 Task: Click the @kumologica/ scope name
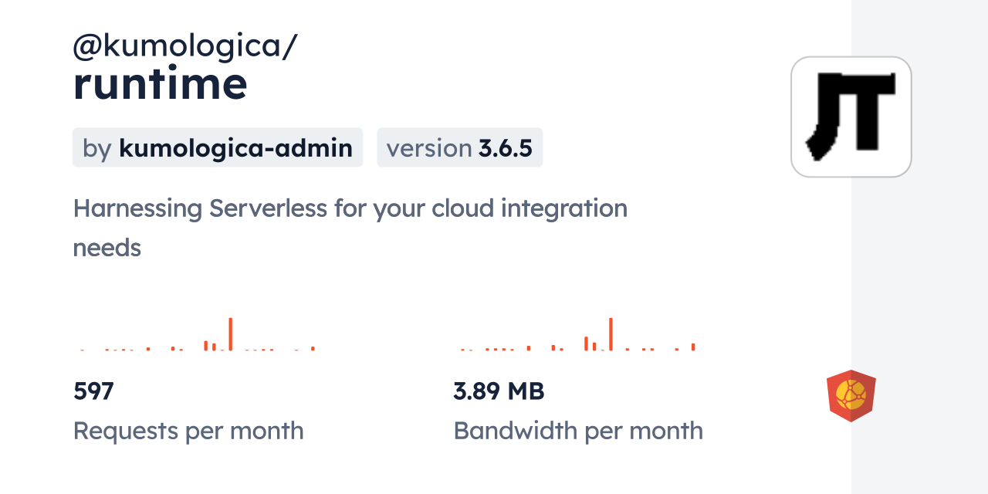(x=184, y=46)
